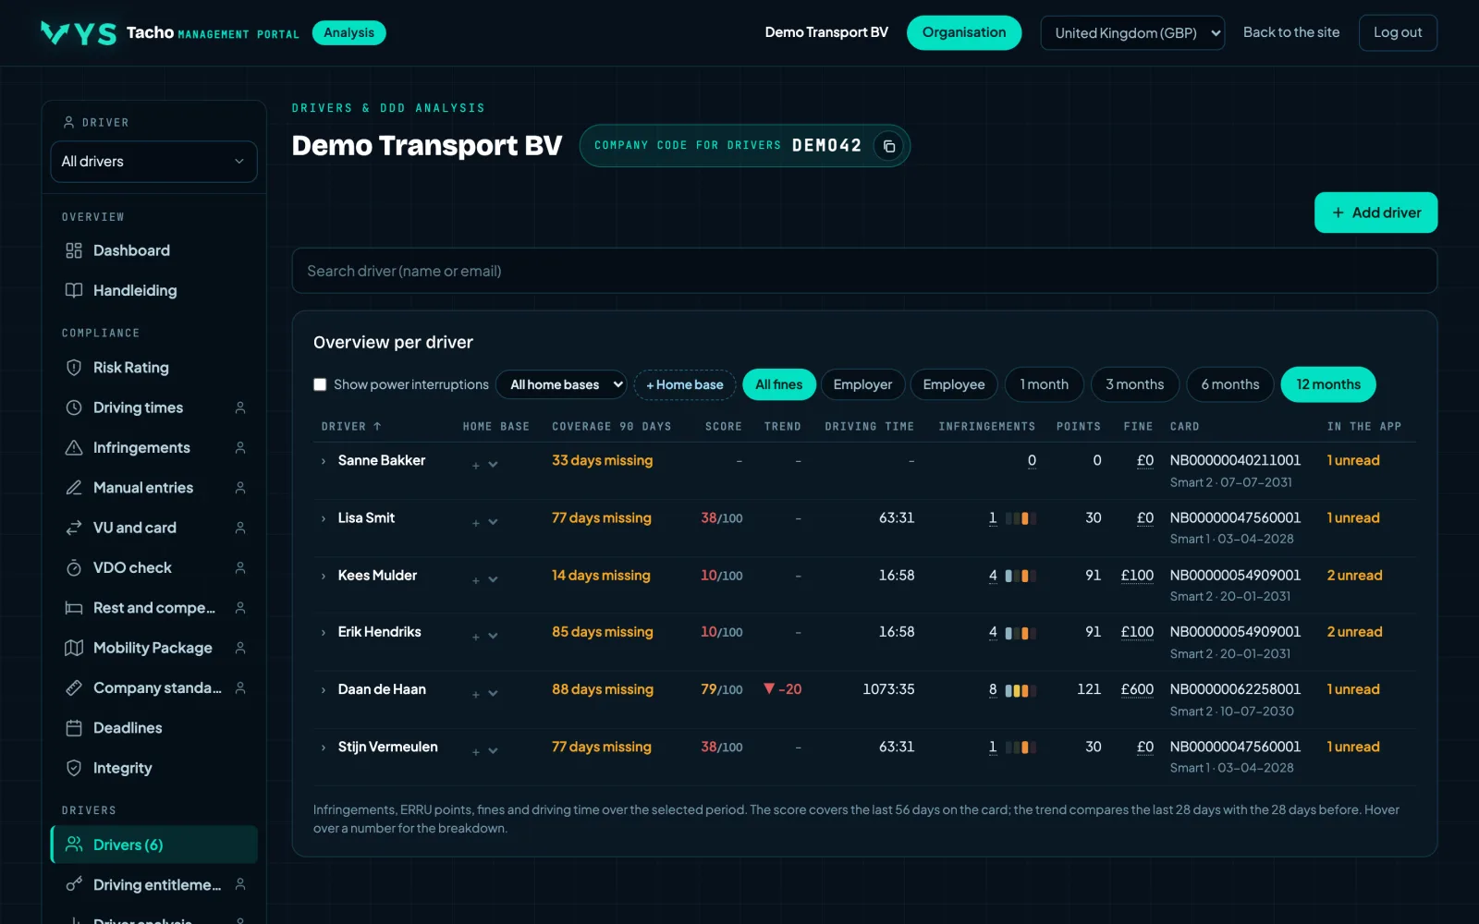This screenshot has width=1479, height=924.
Task: Open Handleiding book icon
Action: click(74, 290)
